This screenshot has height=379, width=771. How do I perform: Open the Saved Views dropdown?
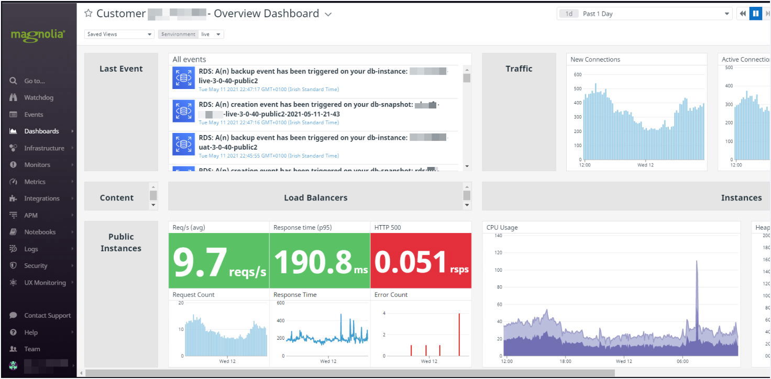(119, 35)
